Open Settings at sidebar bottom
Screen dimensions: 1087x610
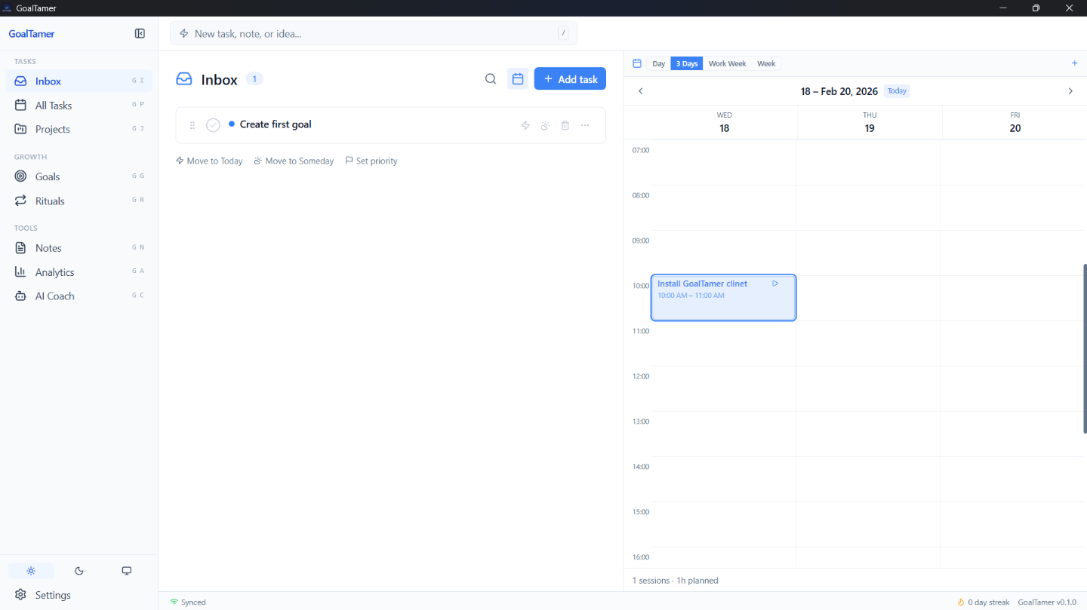79,595
